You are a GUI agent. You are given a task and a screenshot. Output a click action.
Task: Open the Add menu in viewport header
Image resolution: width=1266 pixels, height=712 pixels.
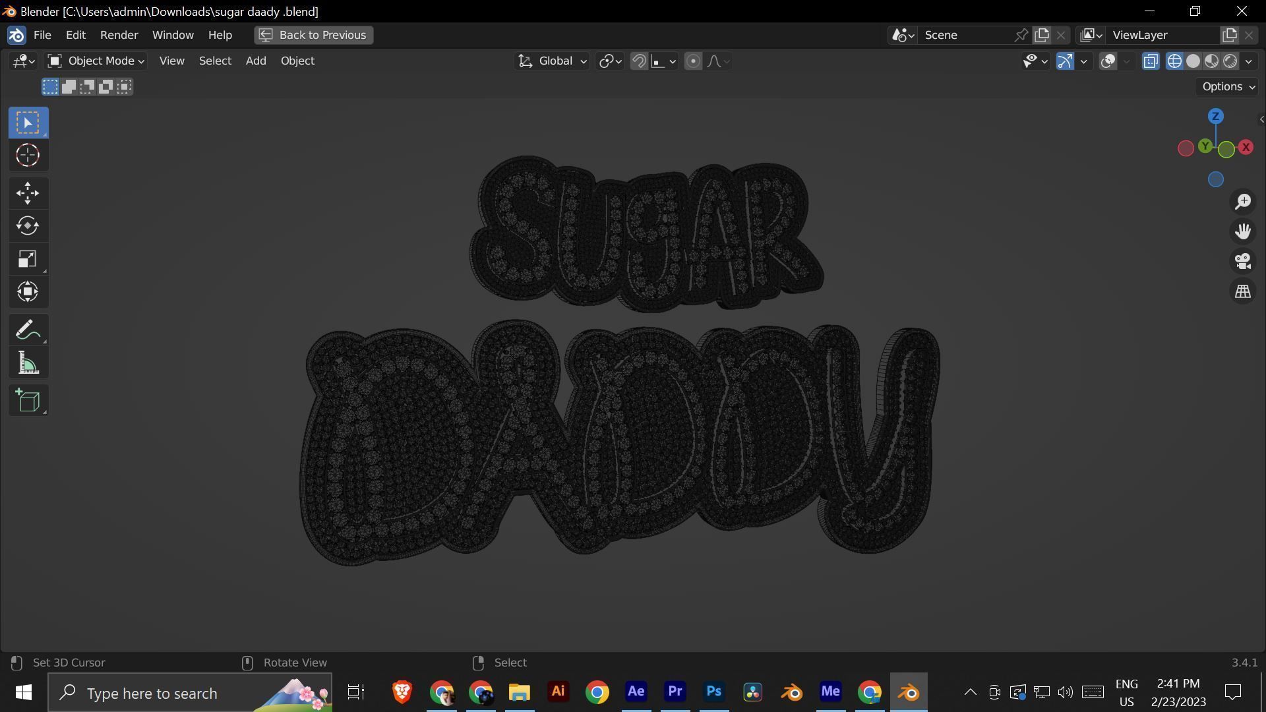(256, 61)
